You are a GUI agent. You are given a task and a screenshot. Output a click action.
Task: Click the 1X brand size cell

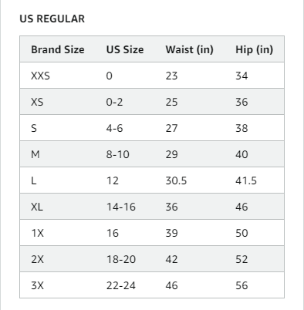[38, 233]
